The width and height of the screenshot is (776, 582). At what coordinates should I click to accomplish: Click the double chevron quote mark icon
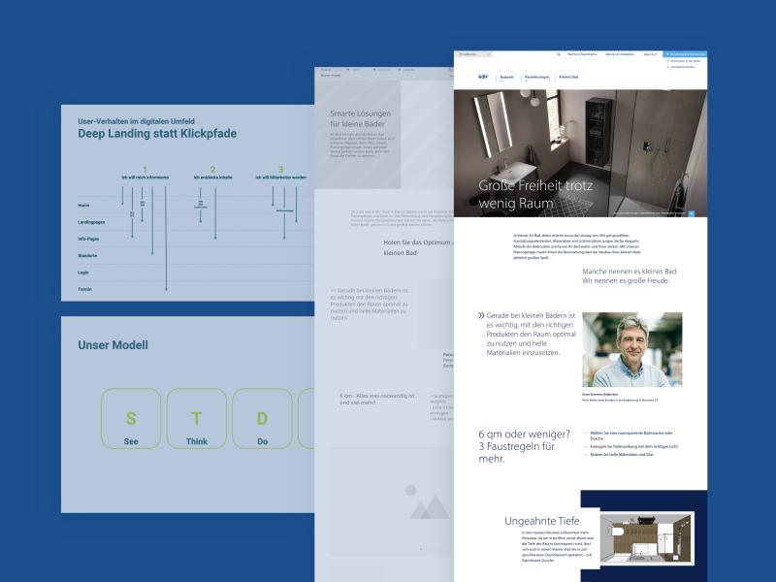[481, 316]
